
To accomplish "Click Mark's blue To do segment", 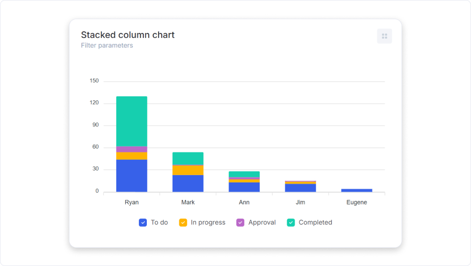I will pyautogui.click(x=188, y=183).
